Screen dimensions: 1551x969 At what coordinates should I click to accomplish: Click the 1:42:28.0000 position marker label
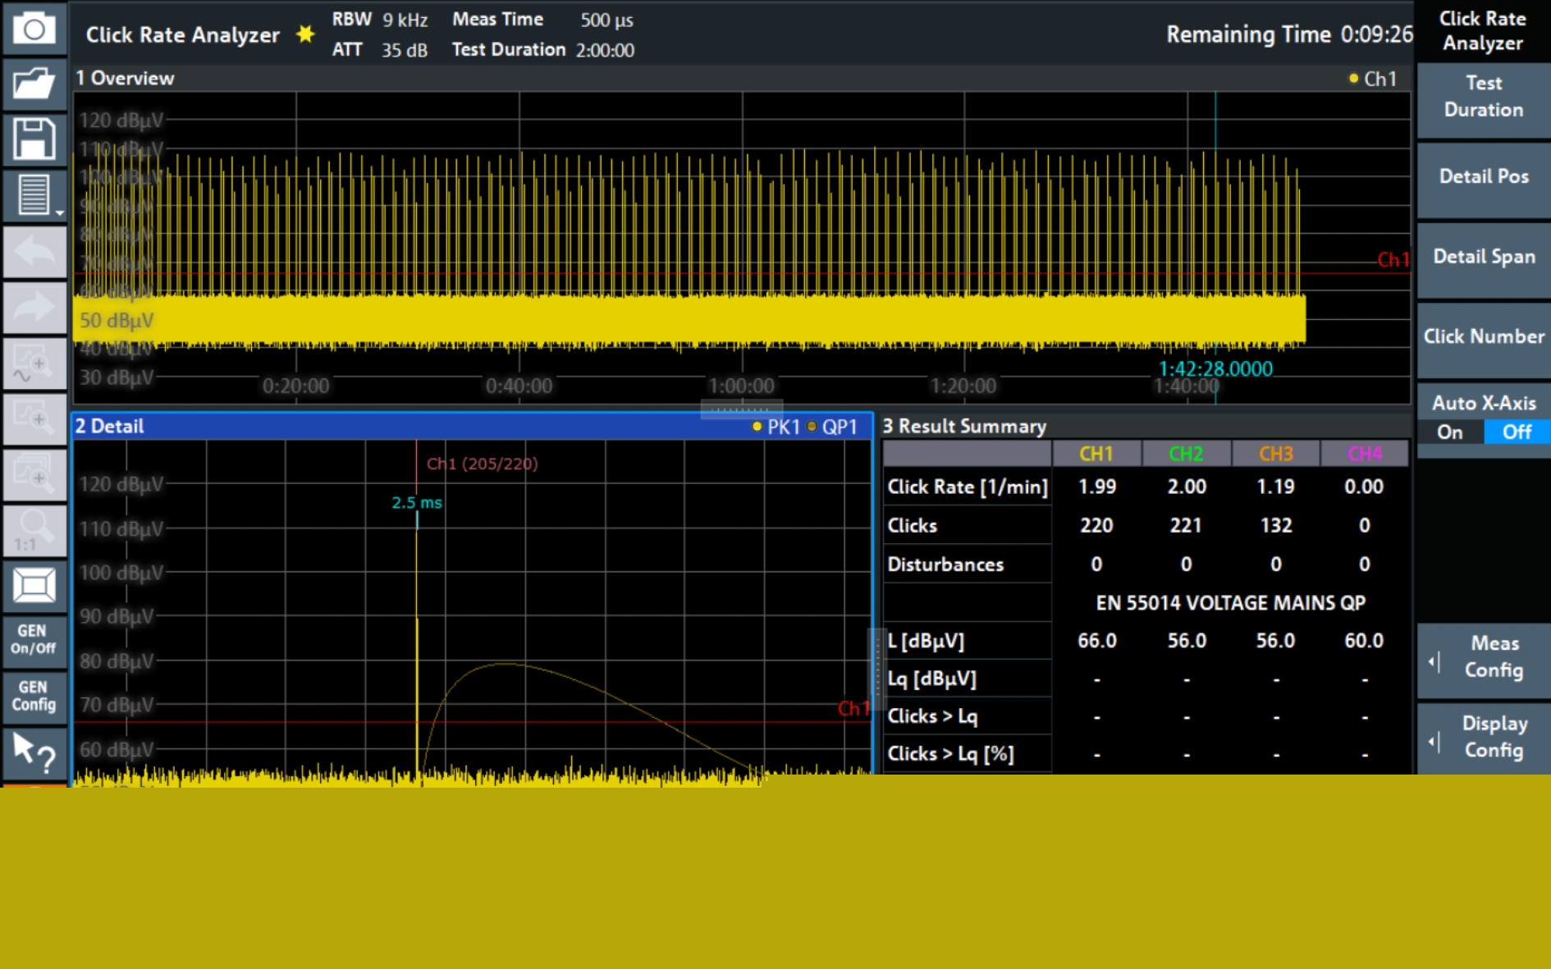[x=1215, y=368]
